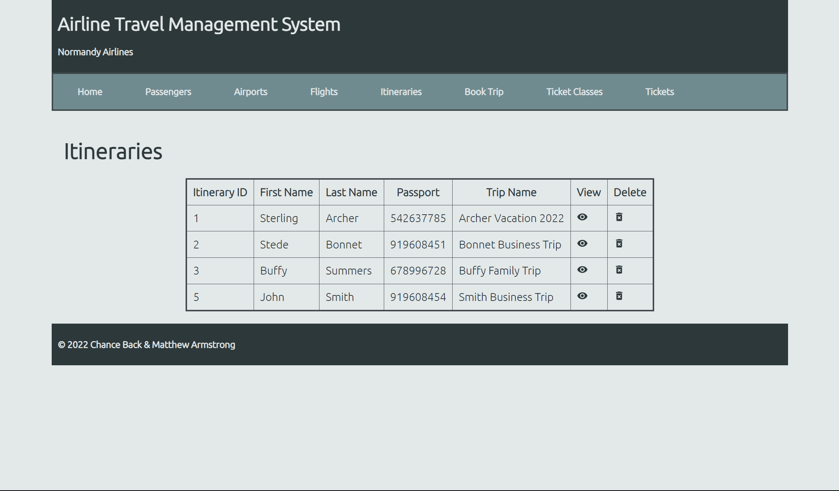Image resolution: width=839 pixels, height=491 pixels.
Task: View the Buffy Family Trip itinerary
Action: [582, 270]
